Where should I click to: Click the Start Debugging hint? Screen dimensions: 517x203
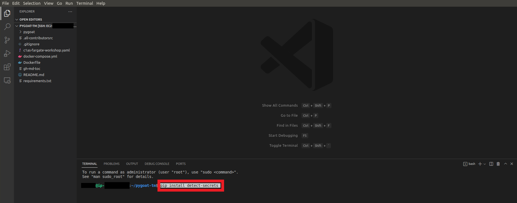point(283,136)
